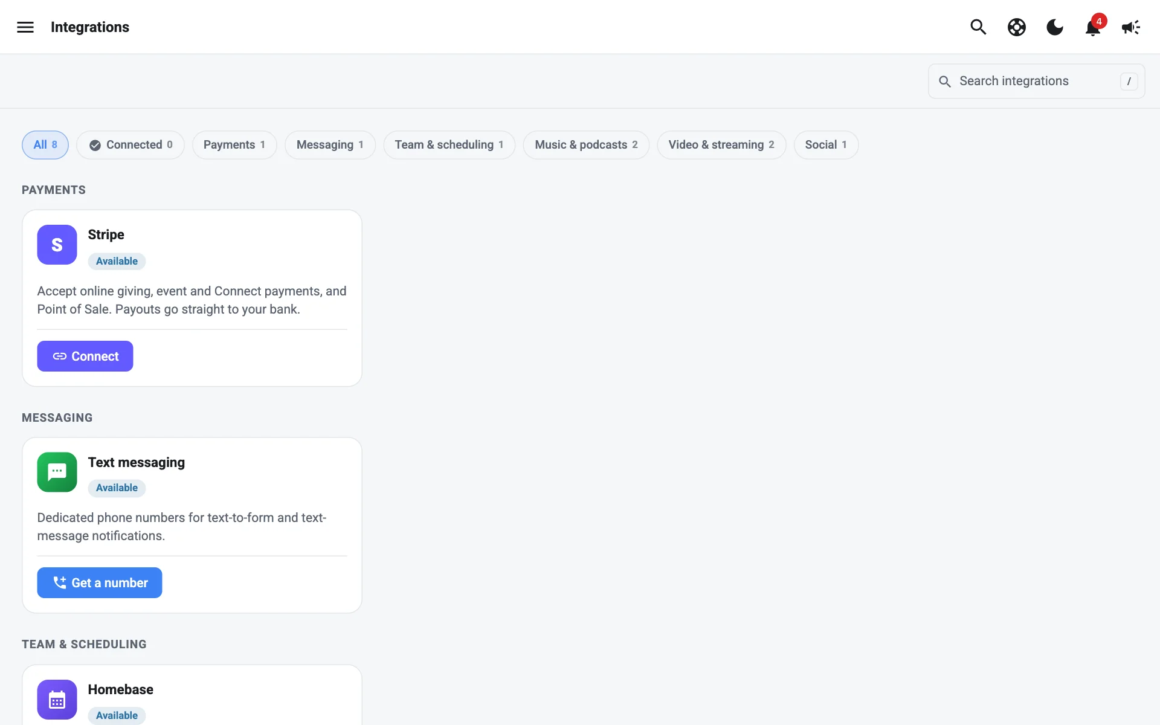This screenshot has width=1160, height=725.
Task: Filter by Music & podcasts category
Action: click(586, 145)
